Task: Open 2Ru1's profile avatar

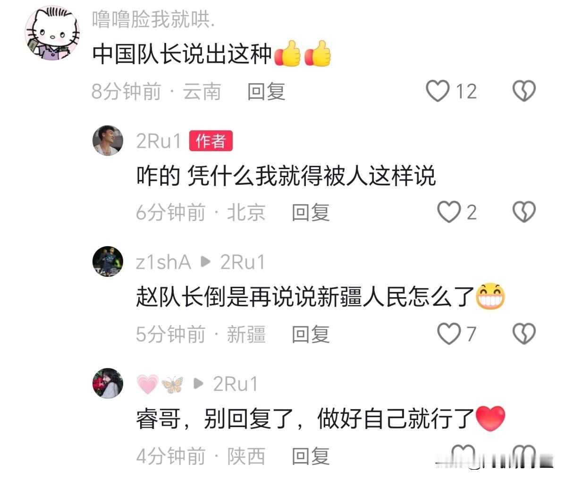Action: click(x=108, y=141)
